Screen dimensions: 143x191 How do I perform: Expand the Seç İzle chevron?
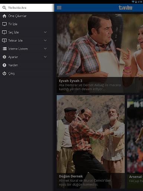45,32
